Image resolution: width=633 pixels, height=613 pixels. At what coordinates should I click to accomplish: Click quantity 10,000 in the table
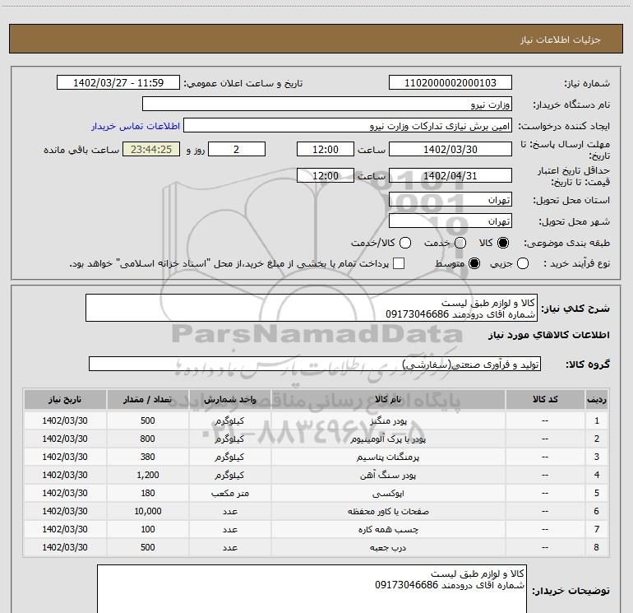pyautogui.click(x=148, y=511)
